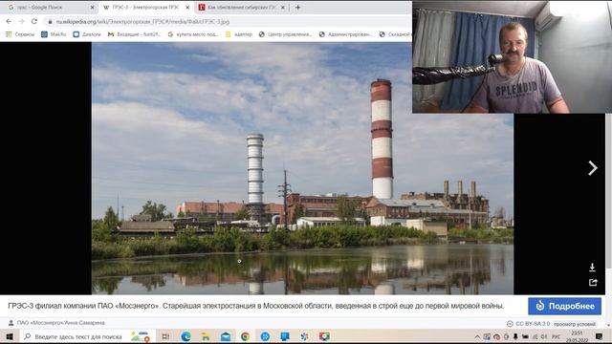Open the адаптер bookmark folder
Image resolution: width=612 pixels, height=344 pixels.
(x=239, y=34)
